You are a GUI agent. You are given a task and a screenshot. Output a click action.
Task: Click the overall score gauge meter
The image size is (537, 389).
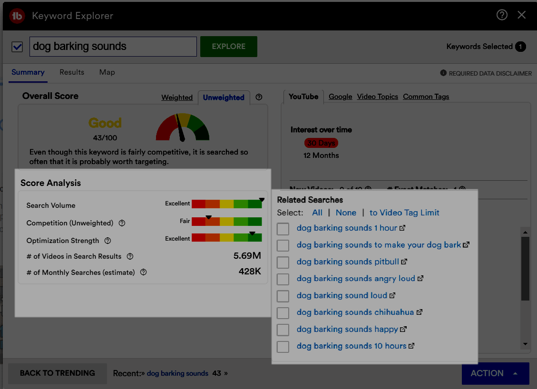point(183,127)
